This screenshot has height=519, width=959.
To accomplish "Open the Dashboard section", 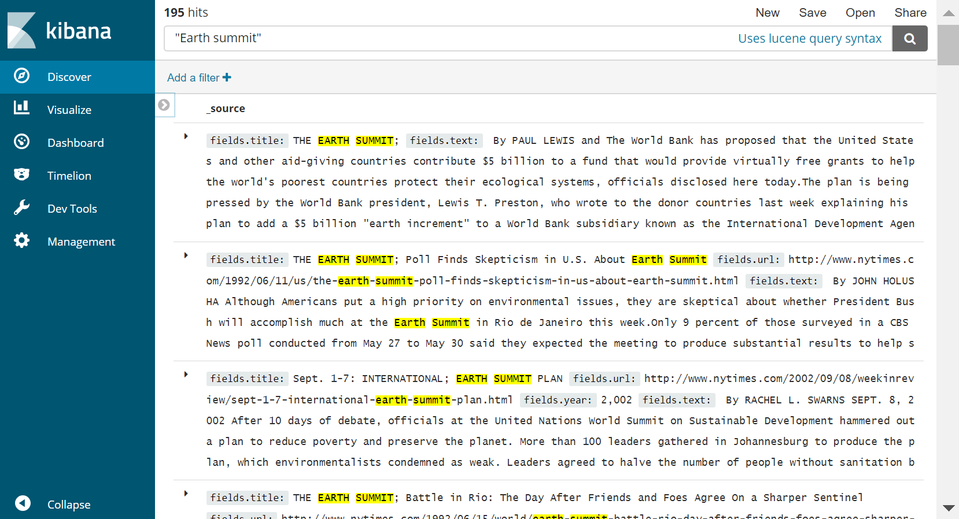I will 76,143.
